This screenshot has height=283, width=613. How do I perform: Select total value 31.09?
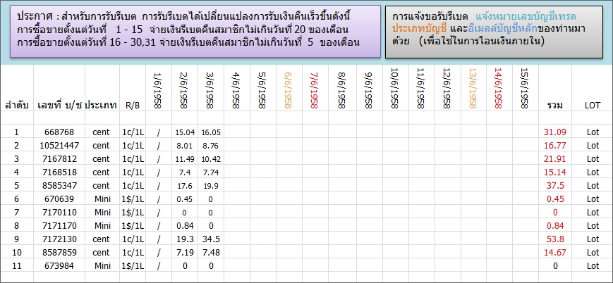coord(556,132)
